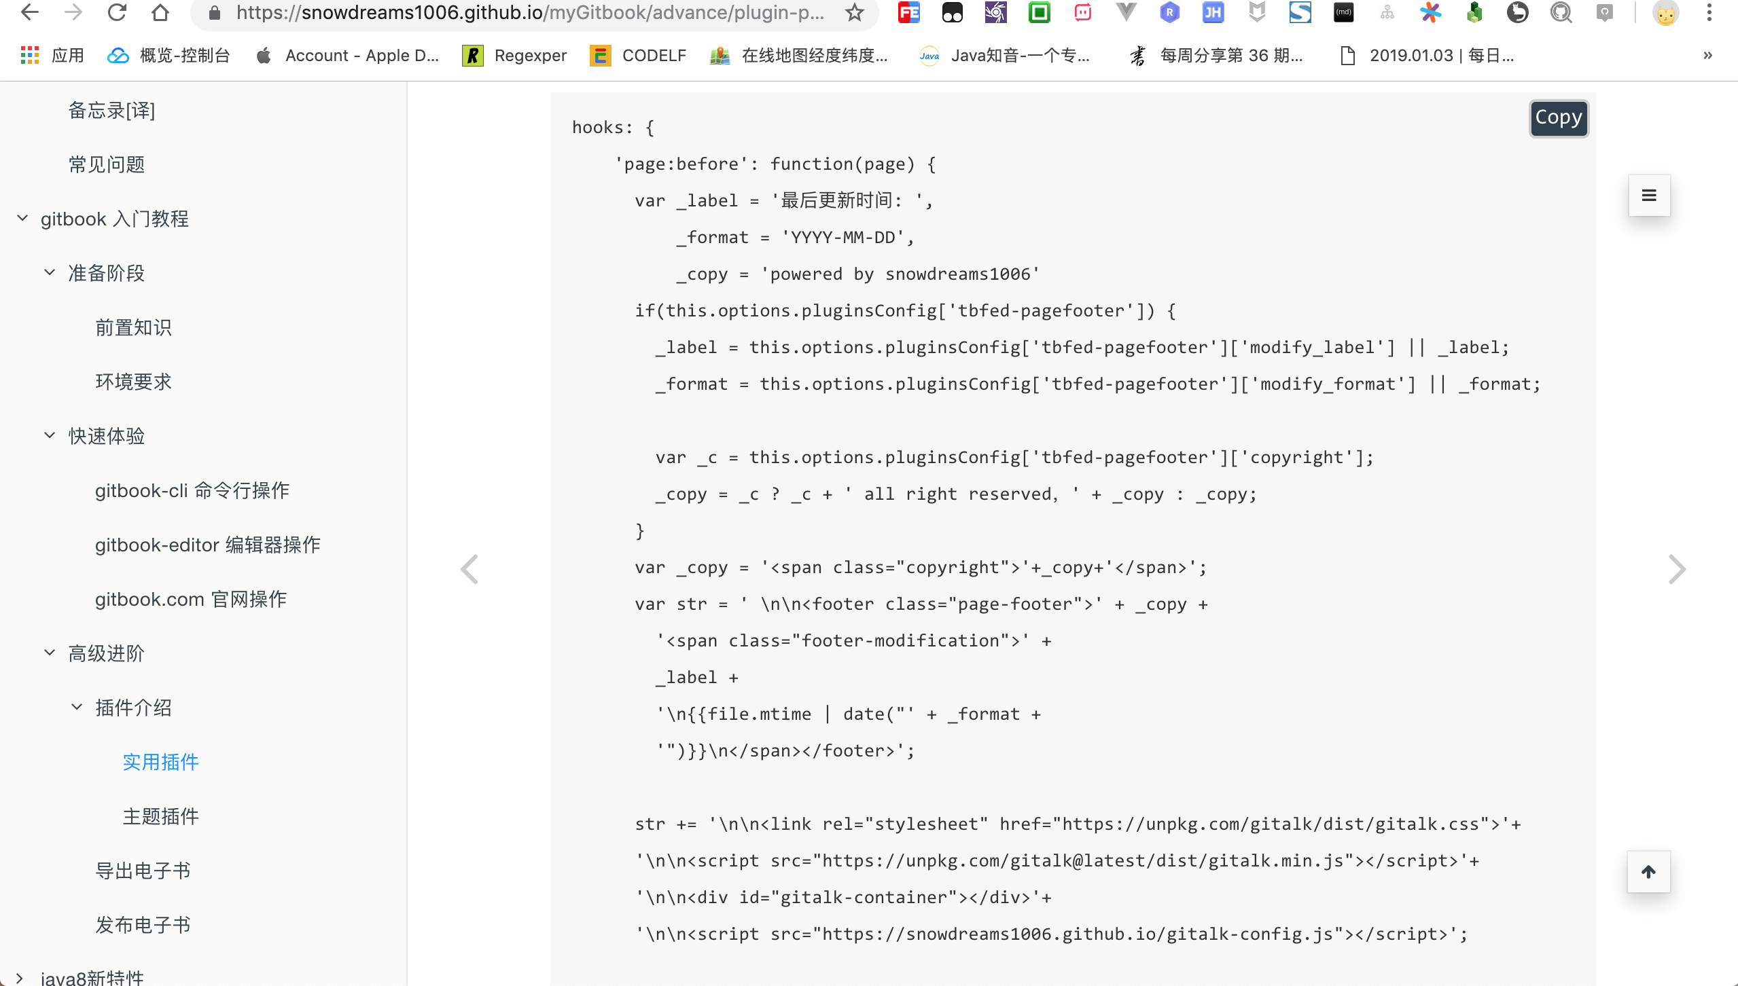Open the 主题插件 sidebar link
This screenshot has height=986, width=1738.
[160, 816]
